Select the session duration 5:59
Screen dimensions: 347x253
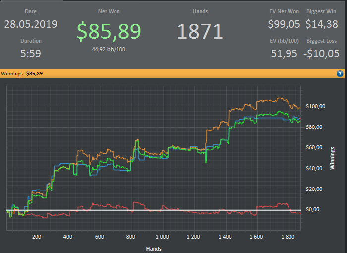point(31,54)
